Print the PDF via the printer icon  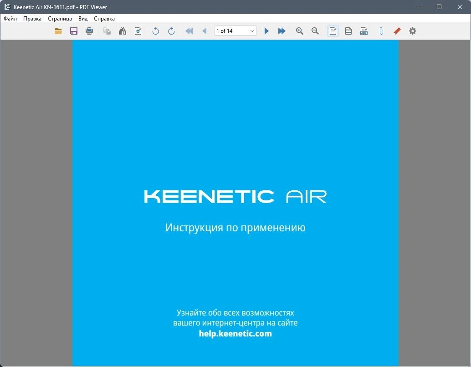(89, 31)
